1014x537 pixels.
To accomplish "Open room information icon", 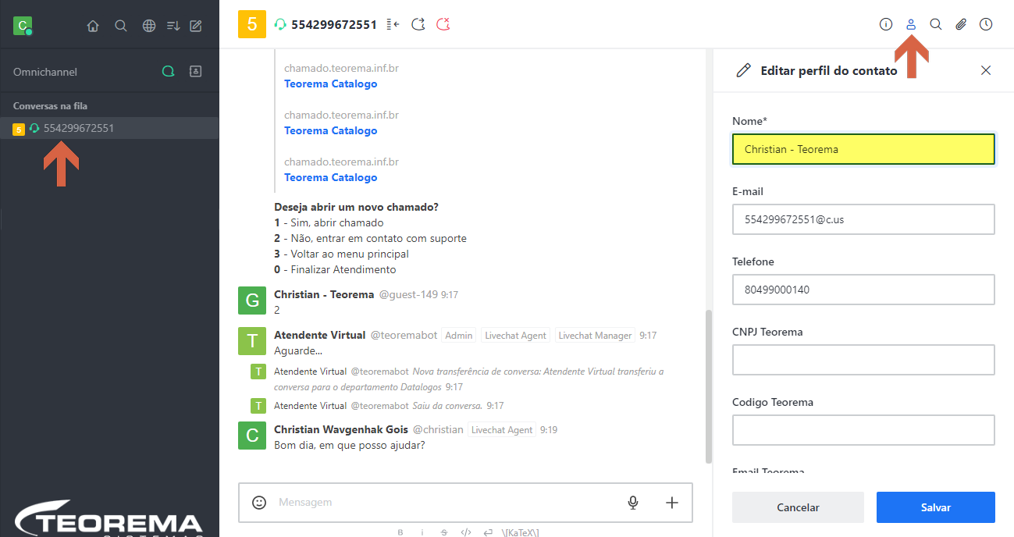I will pos(886,24).
